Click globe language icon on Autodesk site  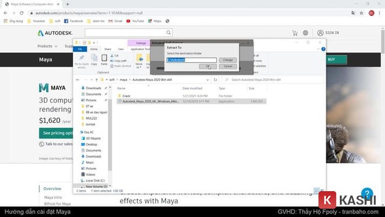pos(305,33)
